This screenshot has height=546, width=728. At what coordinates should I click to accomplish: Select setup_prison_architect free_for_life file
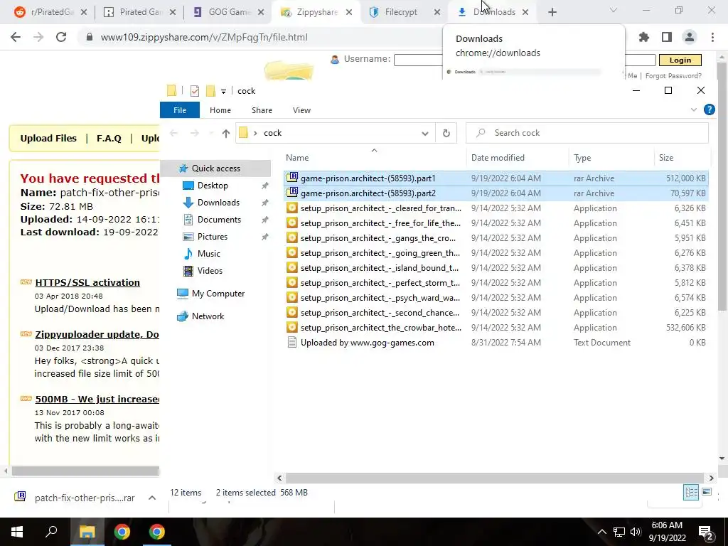496,223
